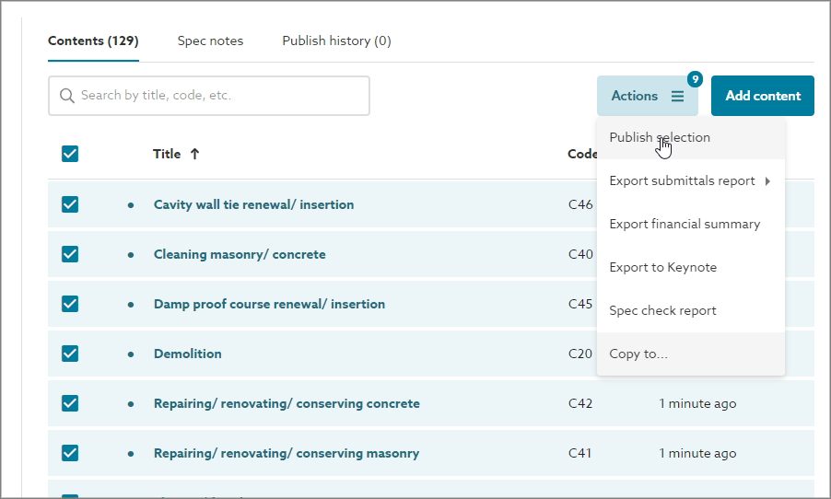Image resolution: width=831 pixels, height=499 pixels.
Task: Click the search magnifier icon
Action: pos(66,96)
